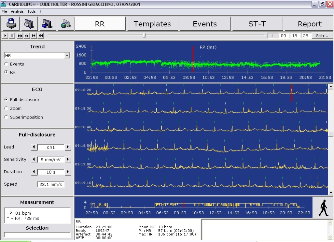Image resolution: width=334 pixels, height=242 pixels.
Task: Switch to the Templates tab
Action: pyautogui.click(x=152, y=24)
